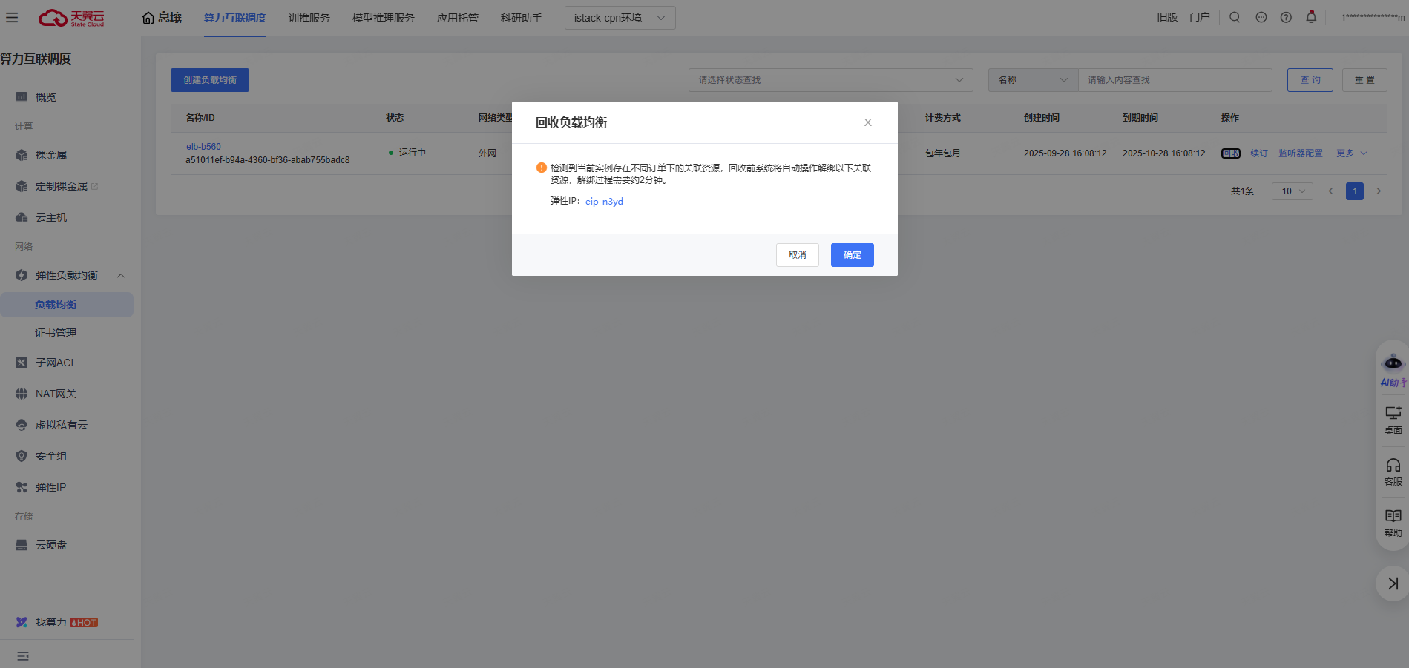Open the help question mark icon

point(1286,17)
